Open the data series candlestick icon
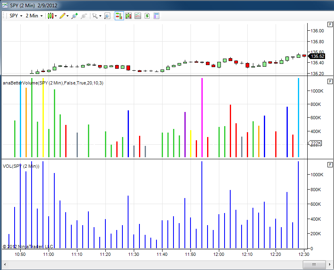Viewport: 334px width, 270px height. pos(128,16)
